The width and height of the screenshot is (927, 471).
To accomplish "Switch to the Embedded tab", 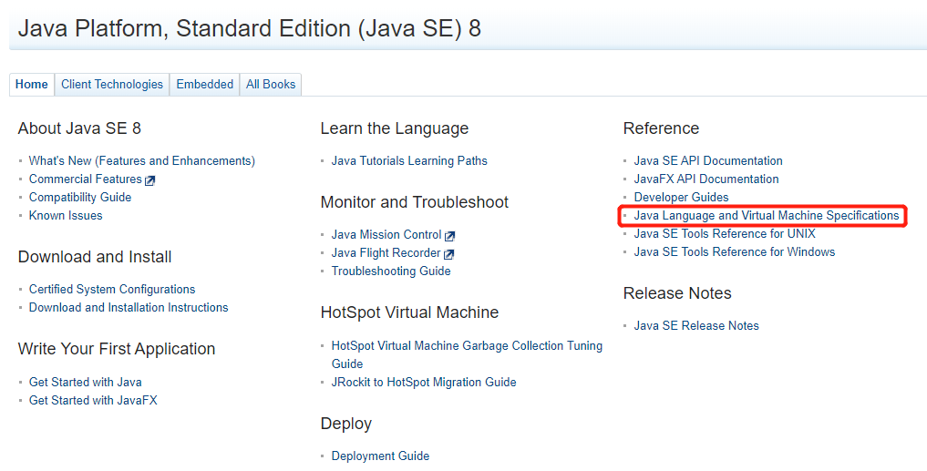I will coord(204,85).
